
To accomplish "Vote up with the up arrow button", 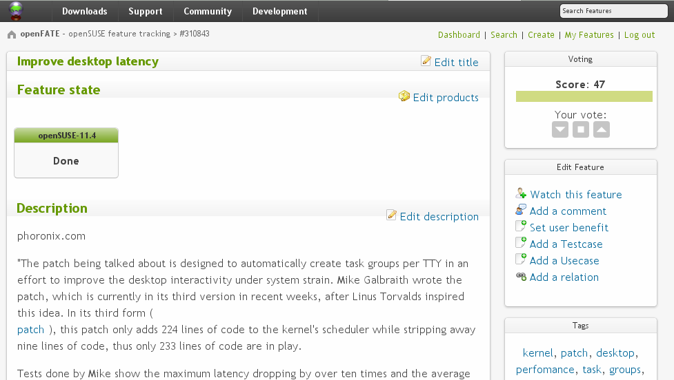I will pos(602,129).
